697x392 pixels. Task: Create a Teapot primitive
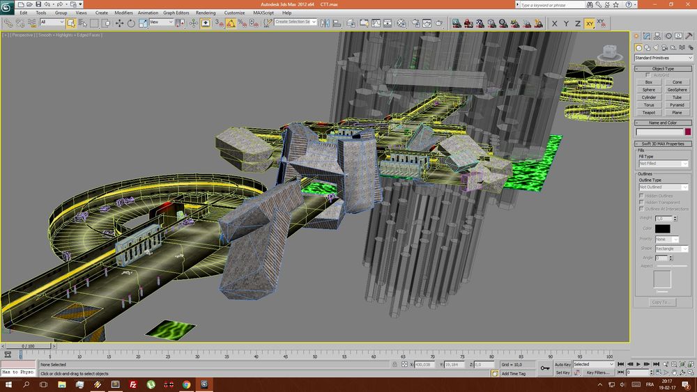point(648,112)
